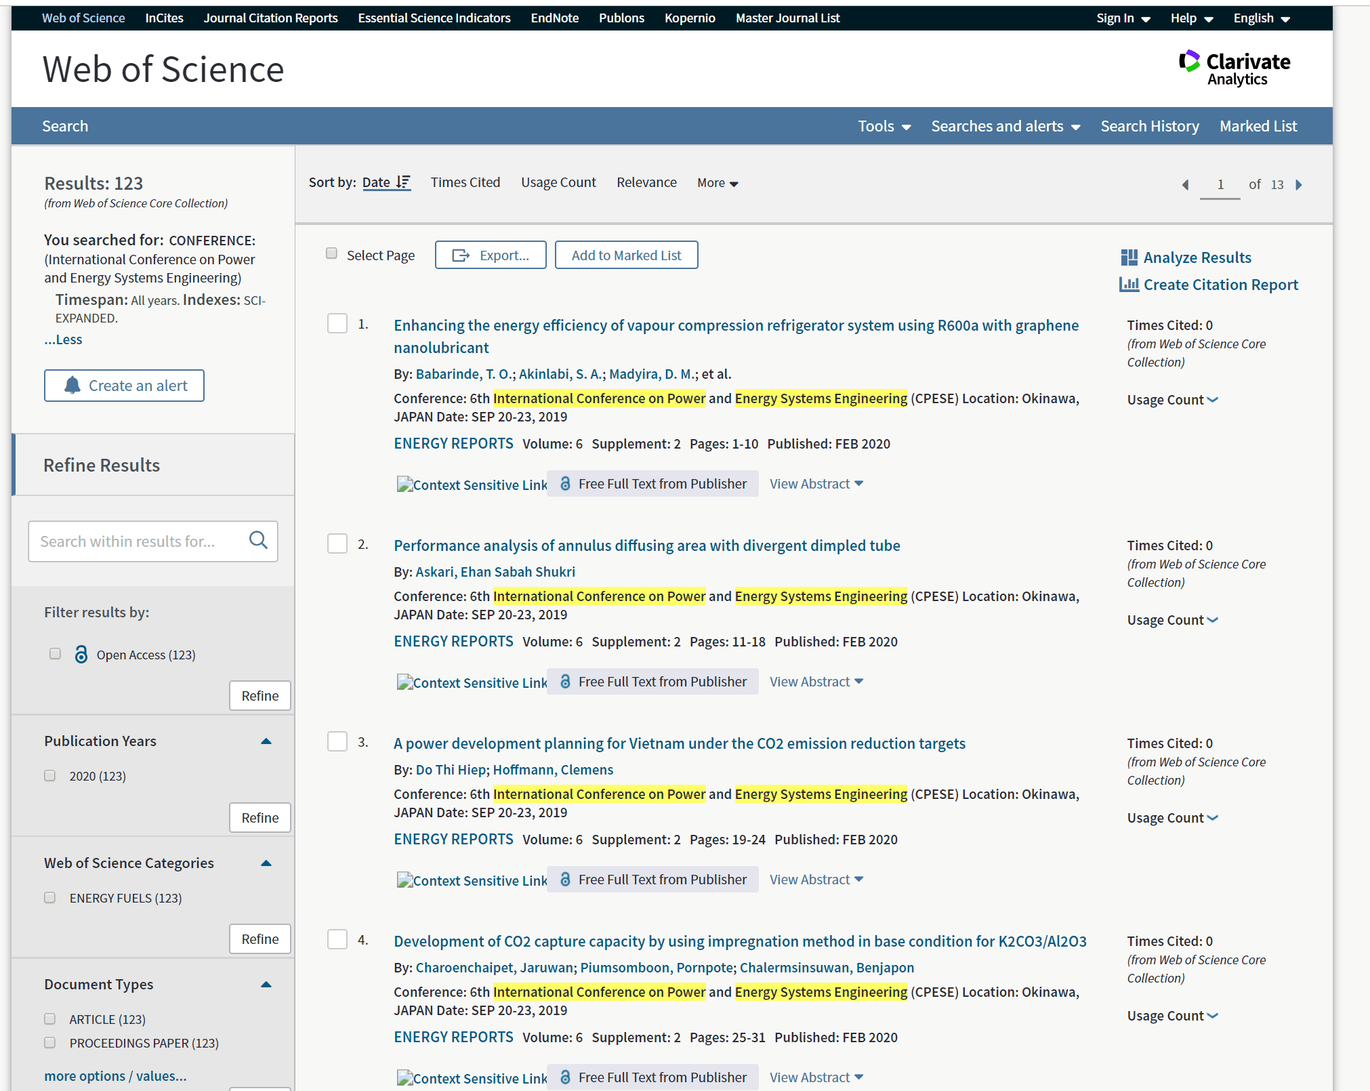Expand View Abstract for result 2

(816, 682)
